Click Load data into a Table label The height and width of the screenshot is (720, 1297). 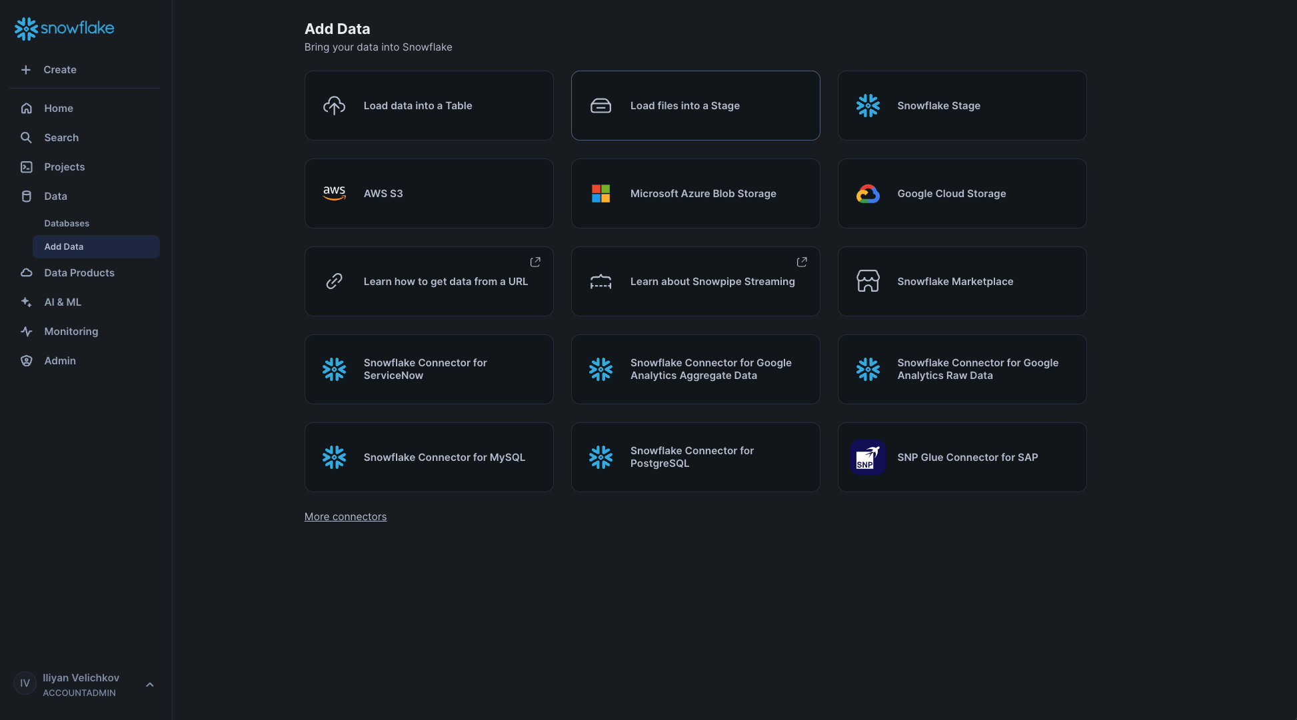coord(418,106)
